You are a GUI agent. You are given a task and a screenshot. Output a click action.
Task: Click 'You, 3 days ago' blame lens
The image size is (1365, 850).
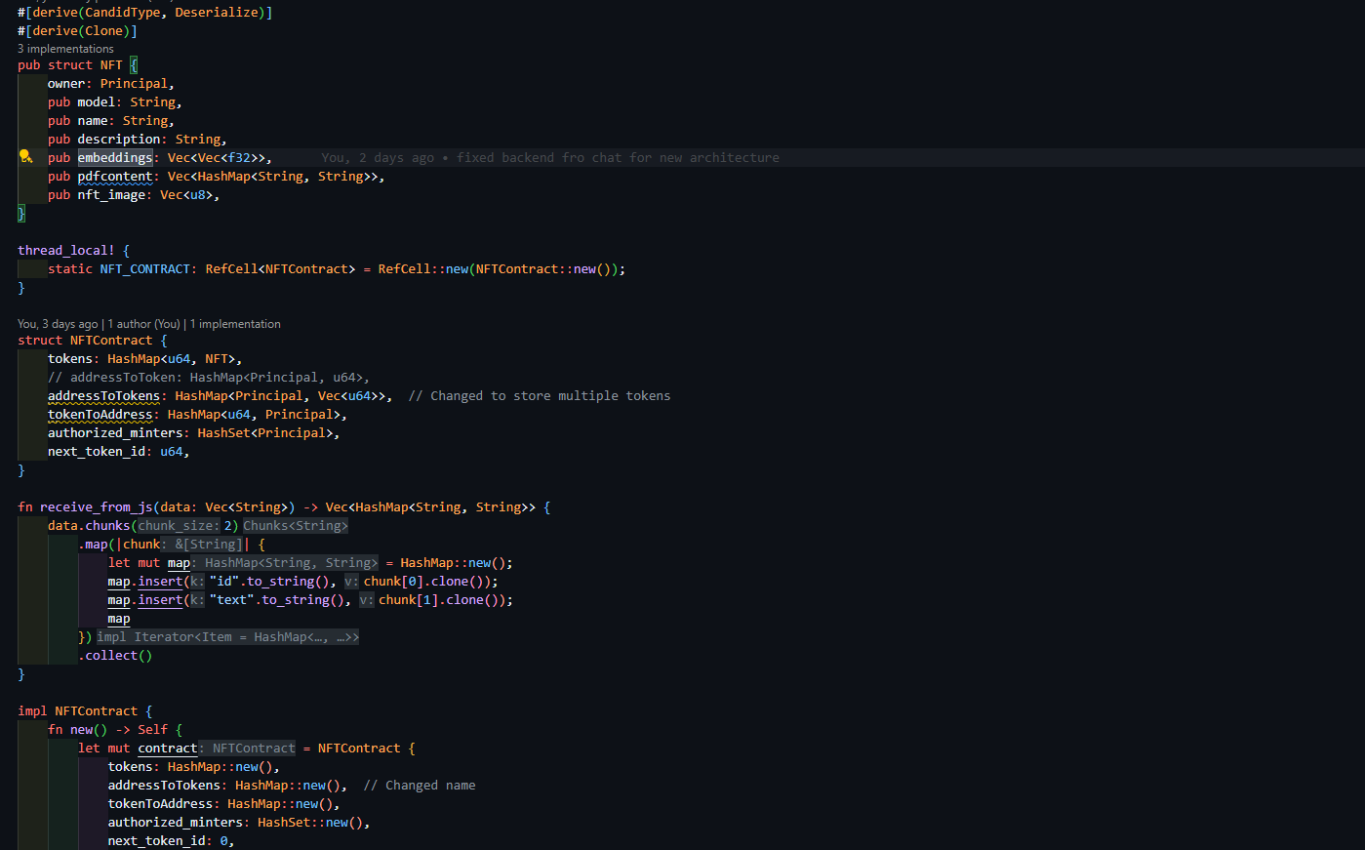pyautogui.click(x=58, y=324)
